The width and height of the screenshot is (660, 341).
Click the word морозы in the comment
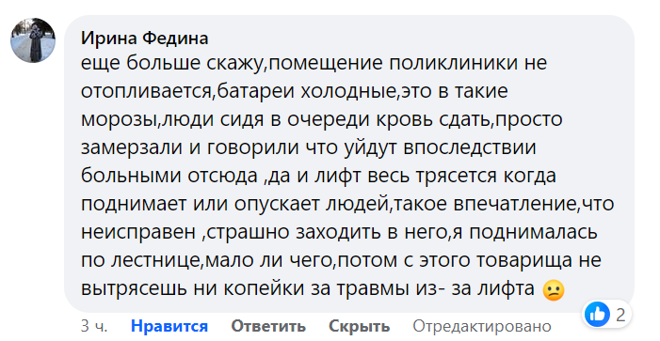point(120,119)
